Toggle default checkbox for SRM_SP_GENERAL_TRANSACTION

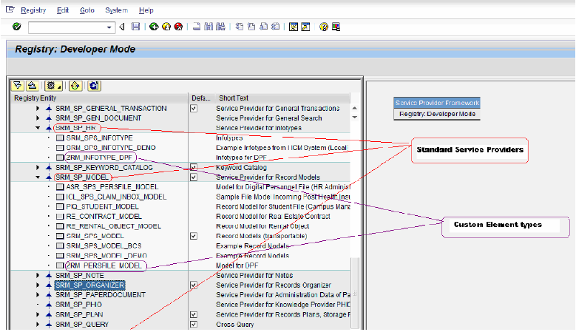click(x=194, y=108)
